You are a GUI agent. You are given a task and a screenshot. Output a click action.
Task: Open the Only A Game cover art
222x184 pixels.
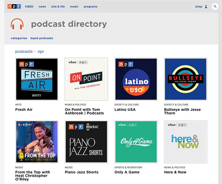pyautogui.click(x=136, y=142)
